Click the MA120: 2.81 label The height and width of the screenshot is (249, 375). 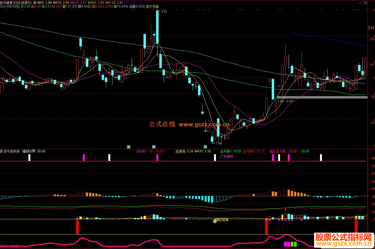pos(114,3)
